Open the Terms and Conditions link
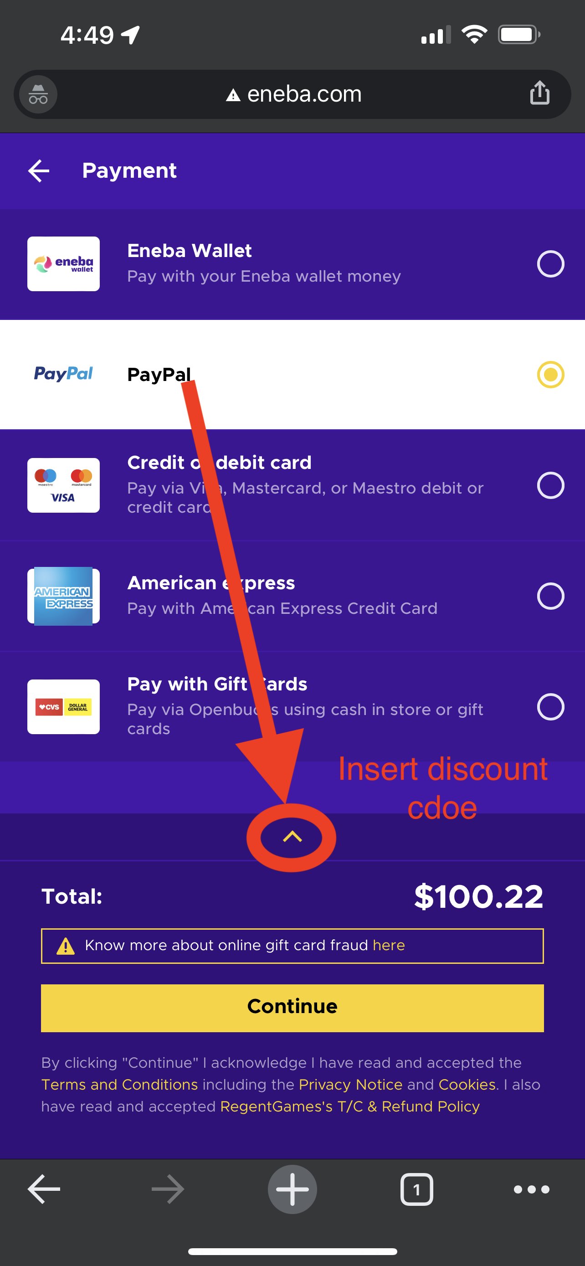585x1266 pixels. [119, 1084]
